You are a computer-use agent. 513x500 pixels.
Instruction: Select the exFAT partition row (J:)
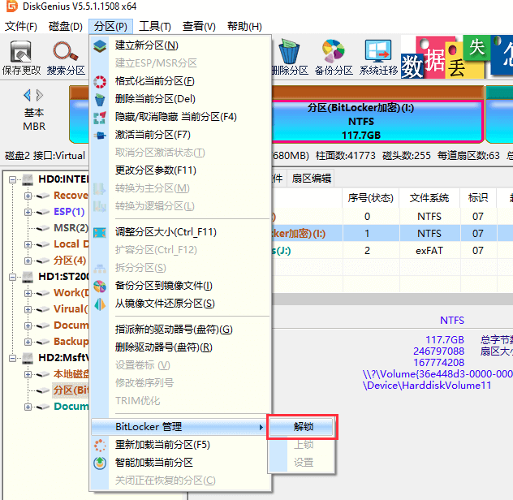pos(392,251)
